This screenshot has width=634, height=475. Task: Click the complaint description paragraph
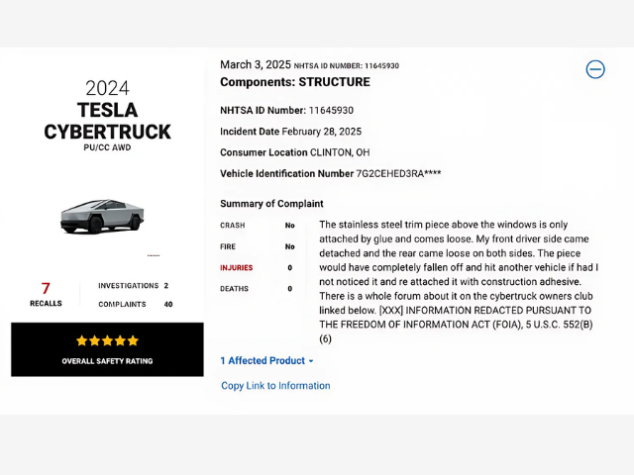[458, 282]
